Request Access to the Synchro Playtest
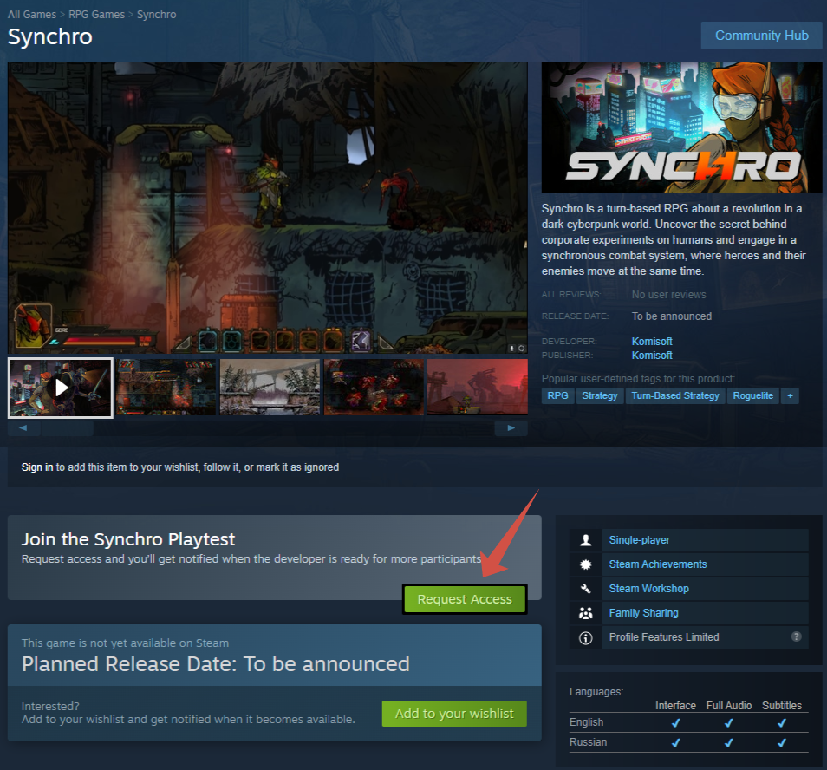 [465, 599]
